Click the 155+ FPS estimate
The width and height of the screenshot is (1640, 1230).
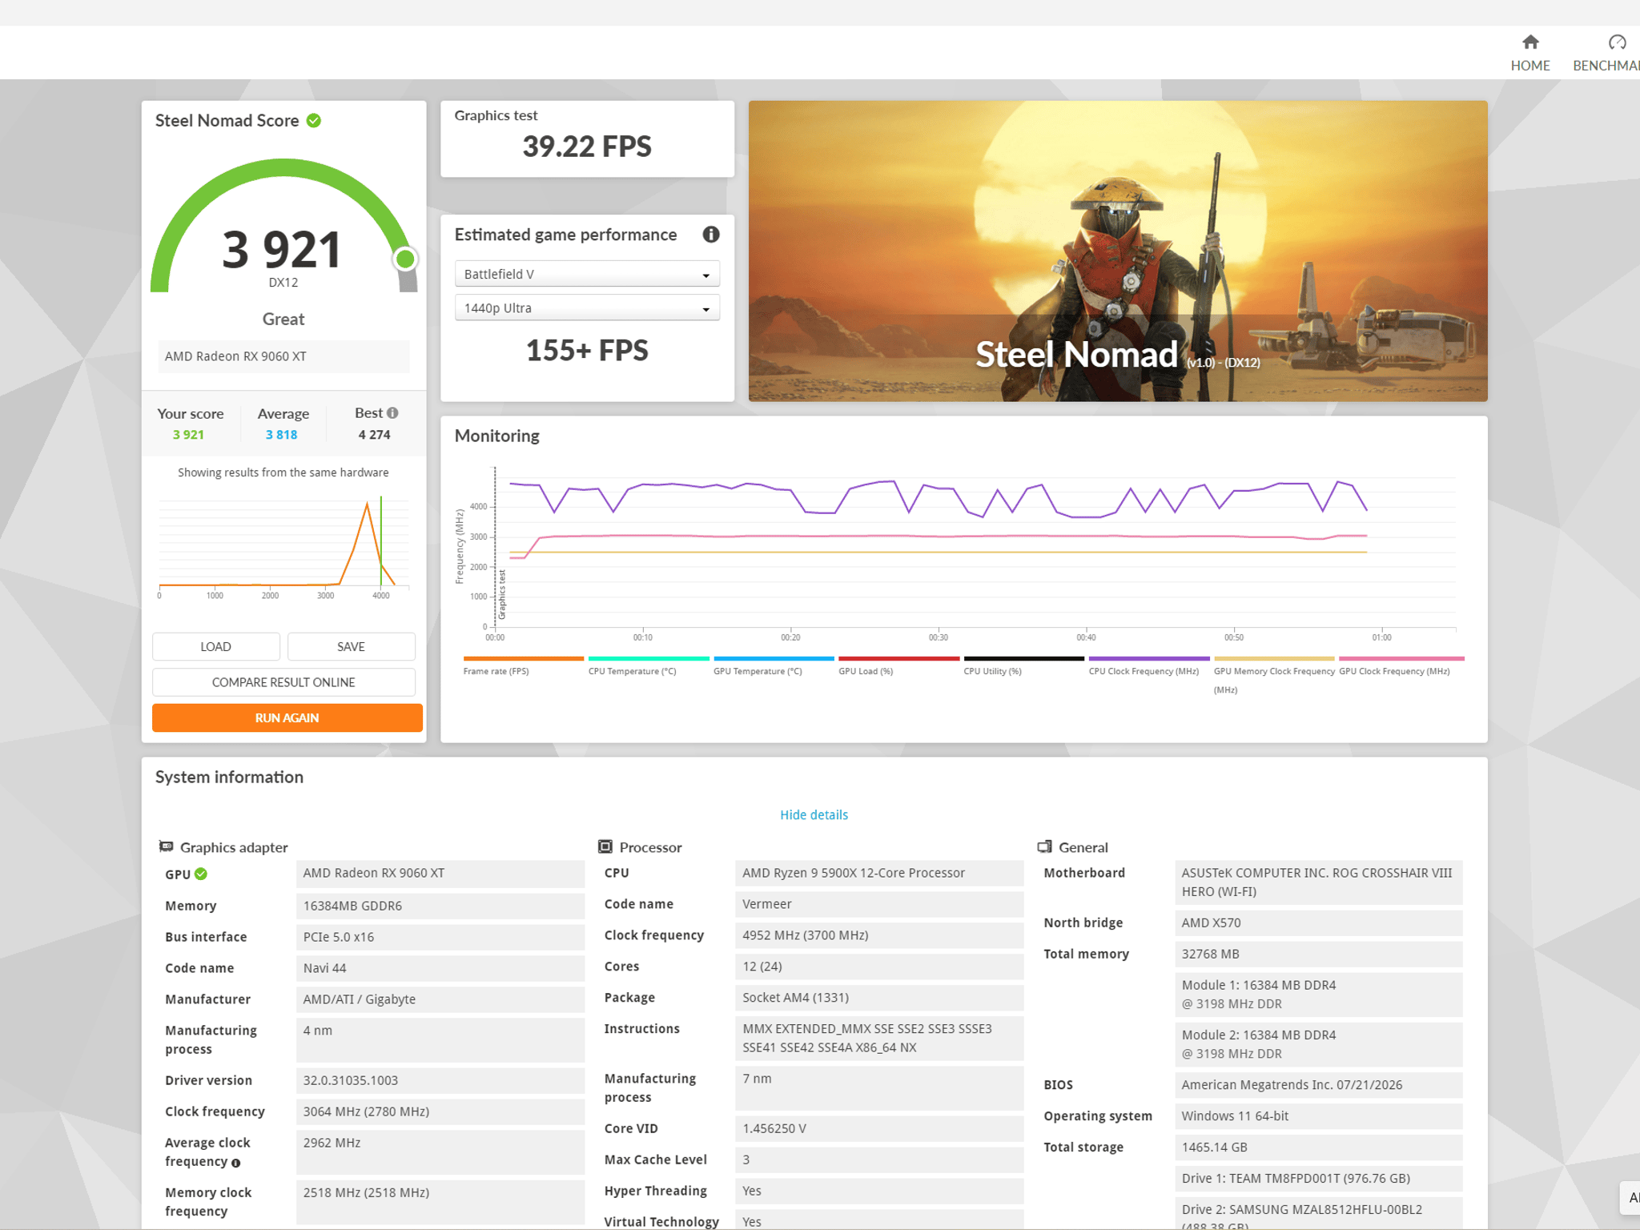(587, 351)
